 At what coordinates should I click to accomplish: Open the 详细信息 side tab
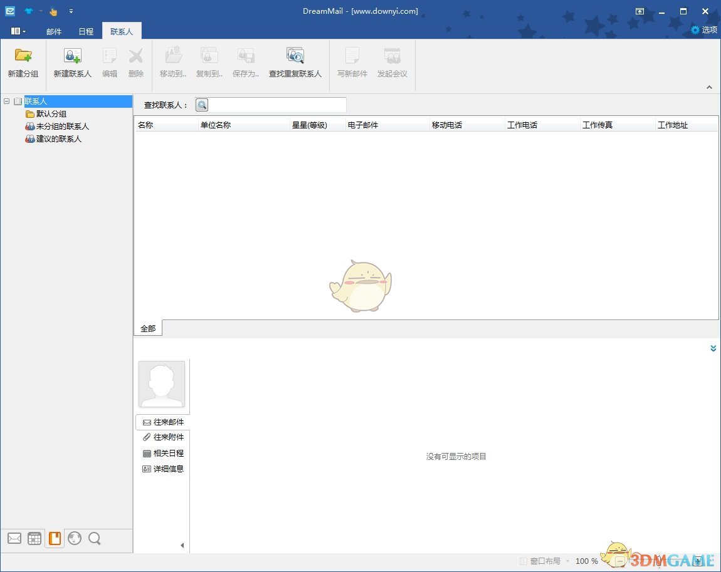click(x=163, y=469)
